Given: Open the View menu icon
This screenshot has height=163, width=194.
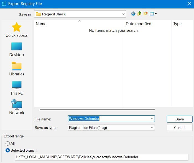Looking at the screenshot, I should [152, 14].
